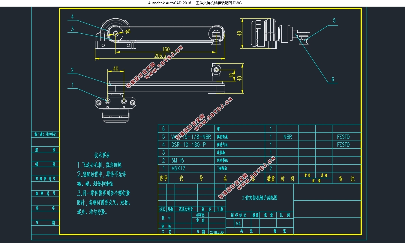Click the 18 dimension text
The width and height of the screenshot is (405, 243).
pos(231,75)
